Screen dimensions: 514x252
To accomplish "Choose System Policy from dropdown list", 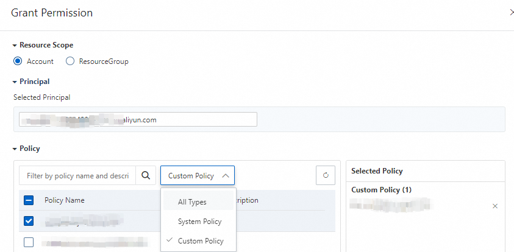I will 199,222.
